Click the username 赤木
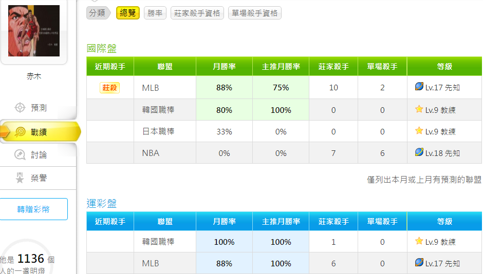 (34, 76)
